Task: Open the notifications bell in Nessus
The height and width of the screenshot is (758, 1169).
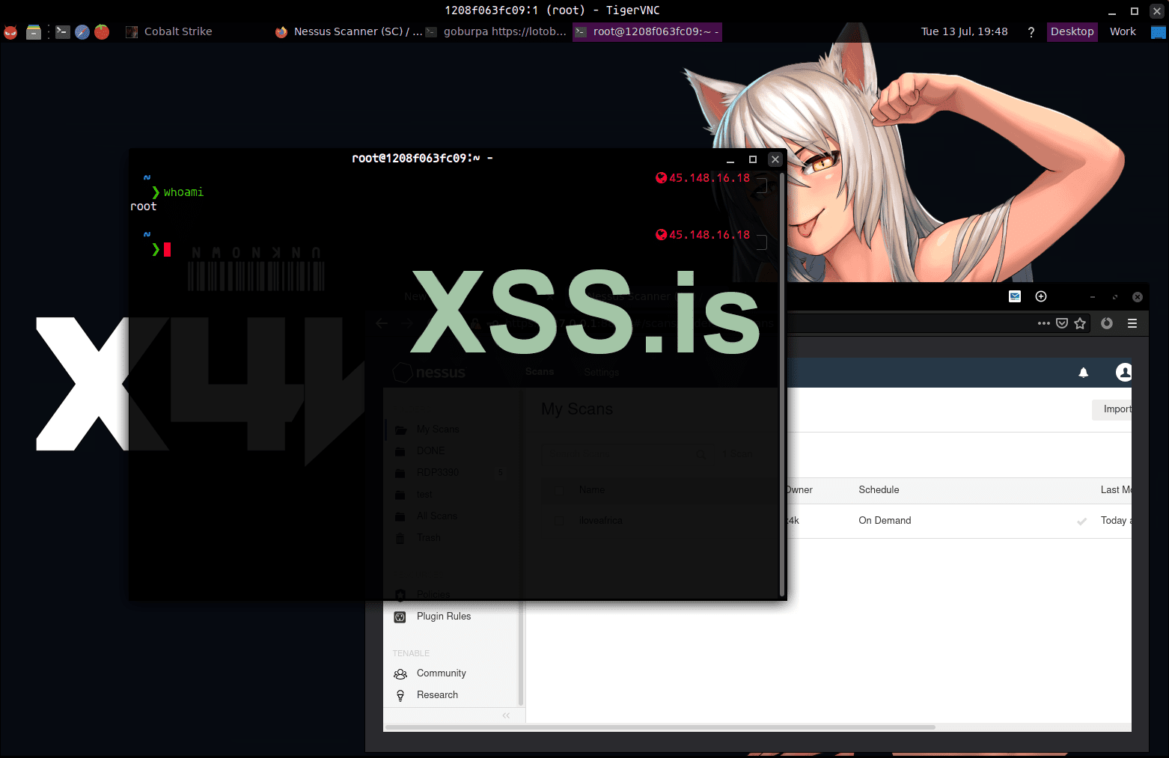Action: [x=1083, y=372]
